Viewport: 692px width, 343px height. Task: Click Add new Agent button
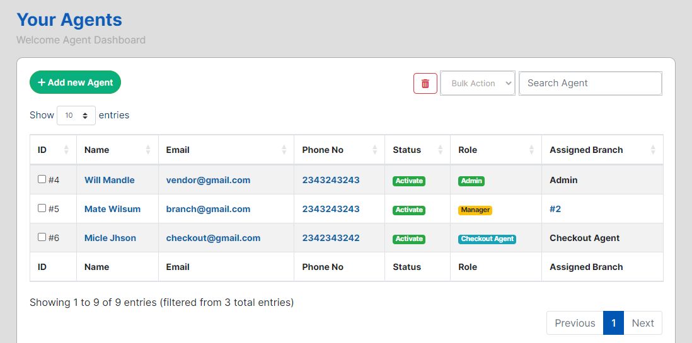[75, 82]
